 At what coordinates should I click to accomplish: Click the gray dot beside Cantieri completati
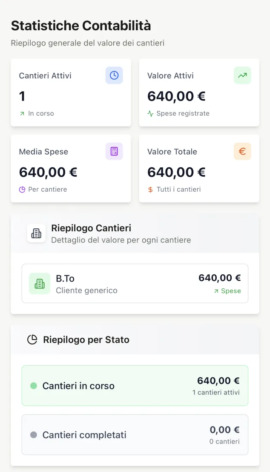pos(34,435)
